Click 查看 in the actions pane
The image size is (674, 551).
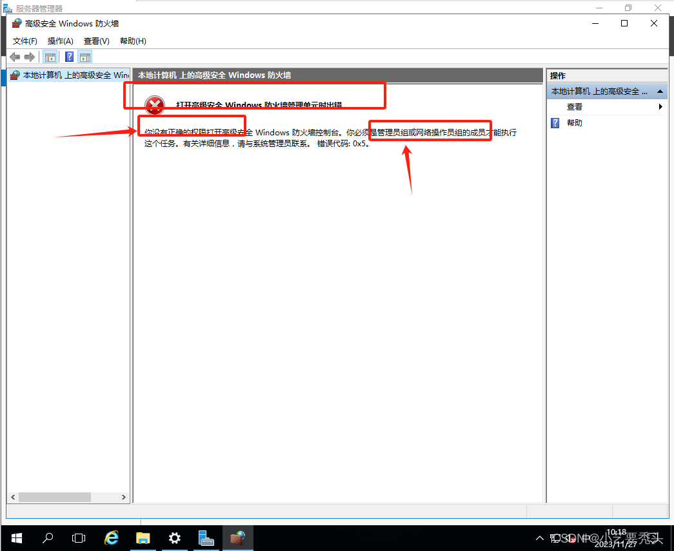pyautogui.click(x=574, y=107)
